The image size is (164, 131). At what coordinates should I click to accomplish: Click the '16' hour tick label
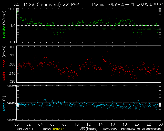(113, 124)
